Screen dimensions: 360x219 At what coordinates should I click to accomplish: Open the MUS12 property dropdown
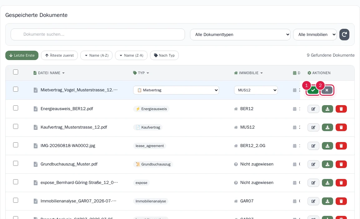[256, 90]
